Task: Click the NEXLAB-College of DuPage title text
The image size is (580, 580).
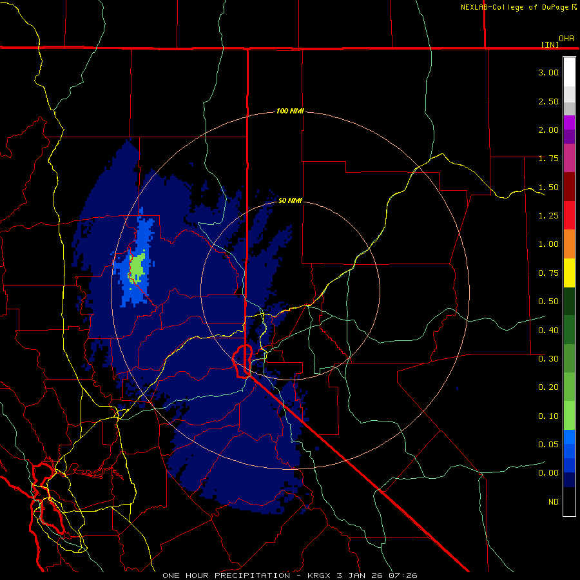Action: [514, 7]
